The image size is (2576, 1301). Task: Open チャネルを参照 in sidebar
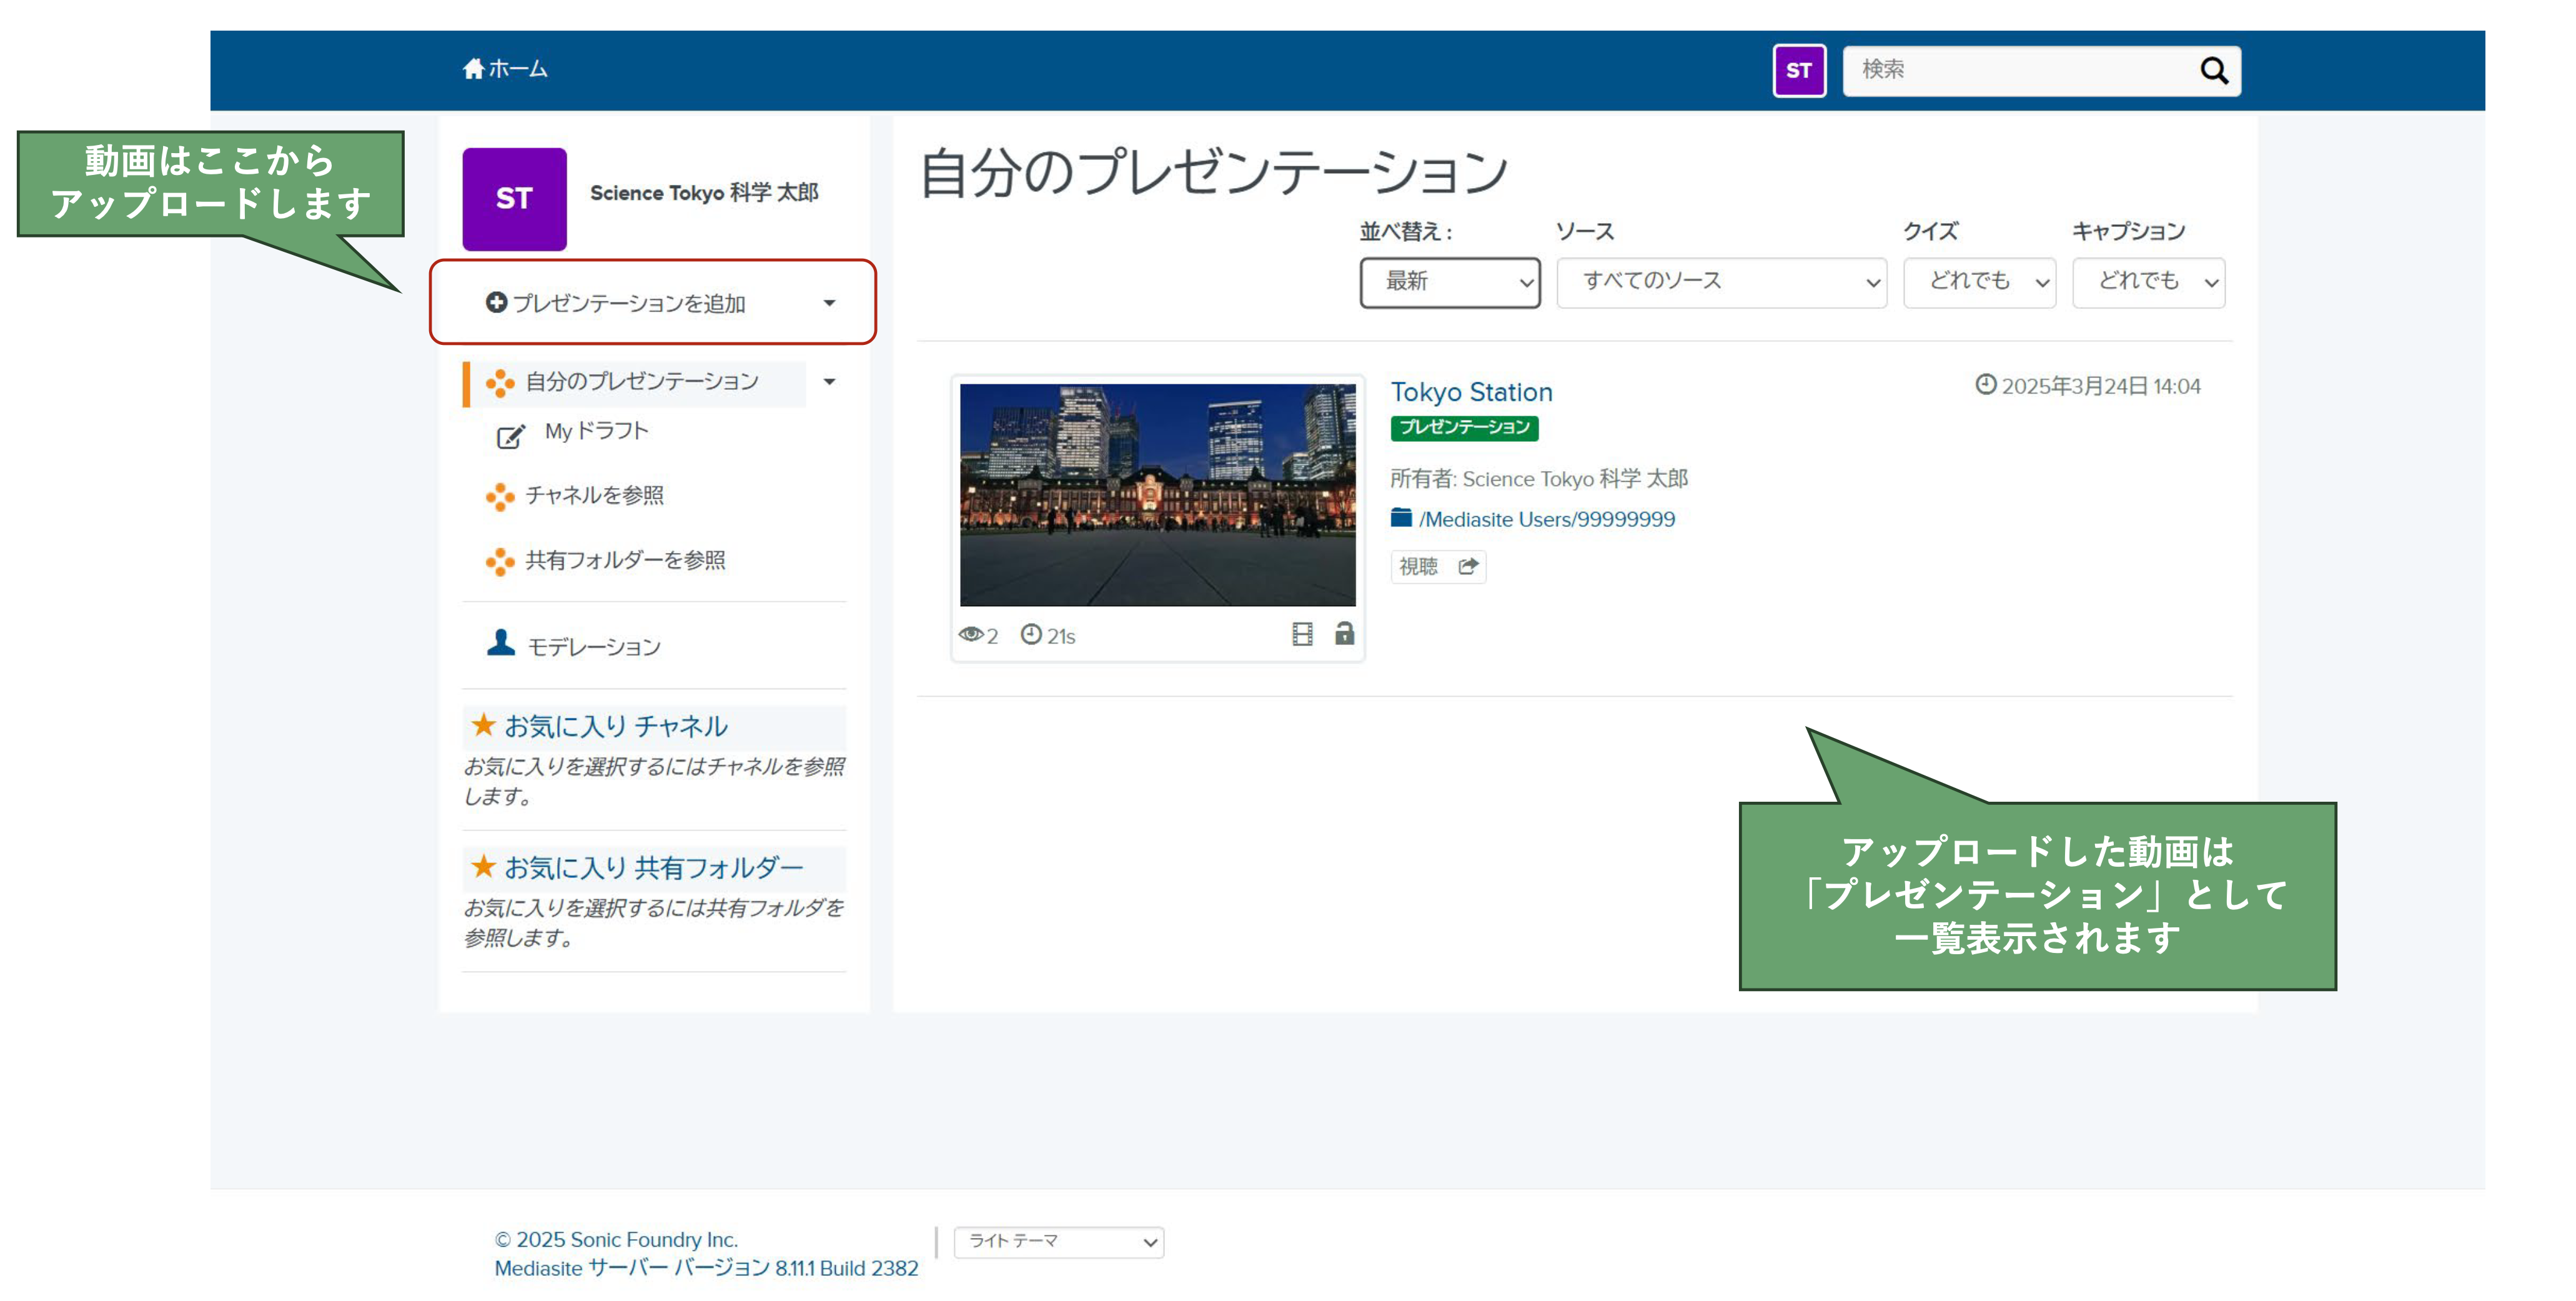595,496
